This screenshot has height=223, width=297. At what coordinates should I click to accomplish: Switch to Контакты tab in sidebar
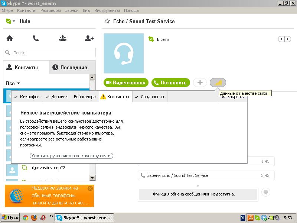pyautogui.click(x=26, y=67)
